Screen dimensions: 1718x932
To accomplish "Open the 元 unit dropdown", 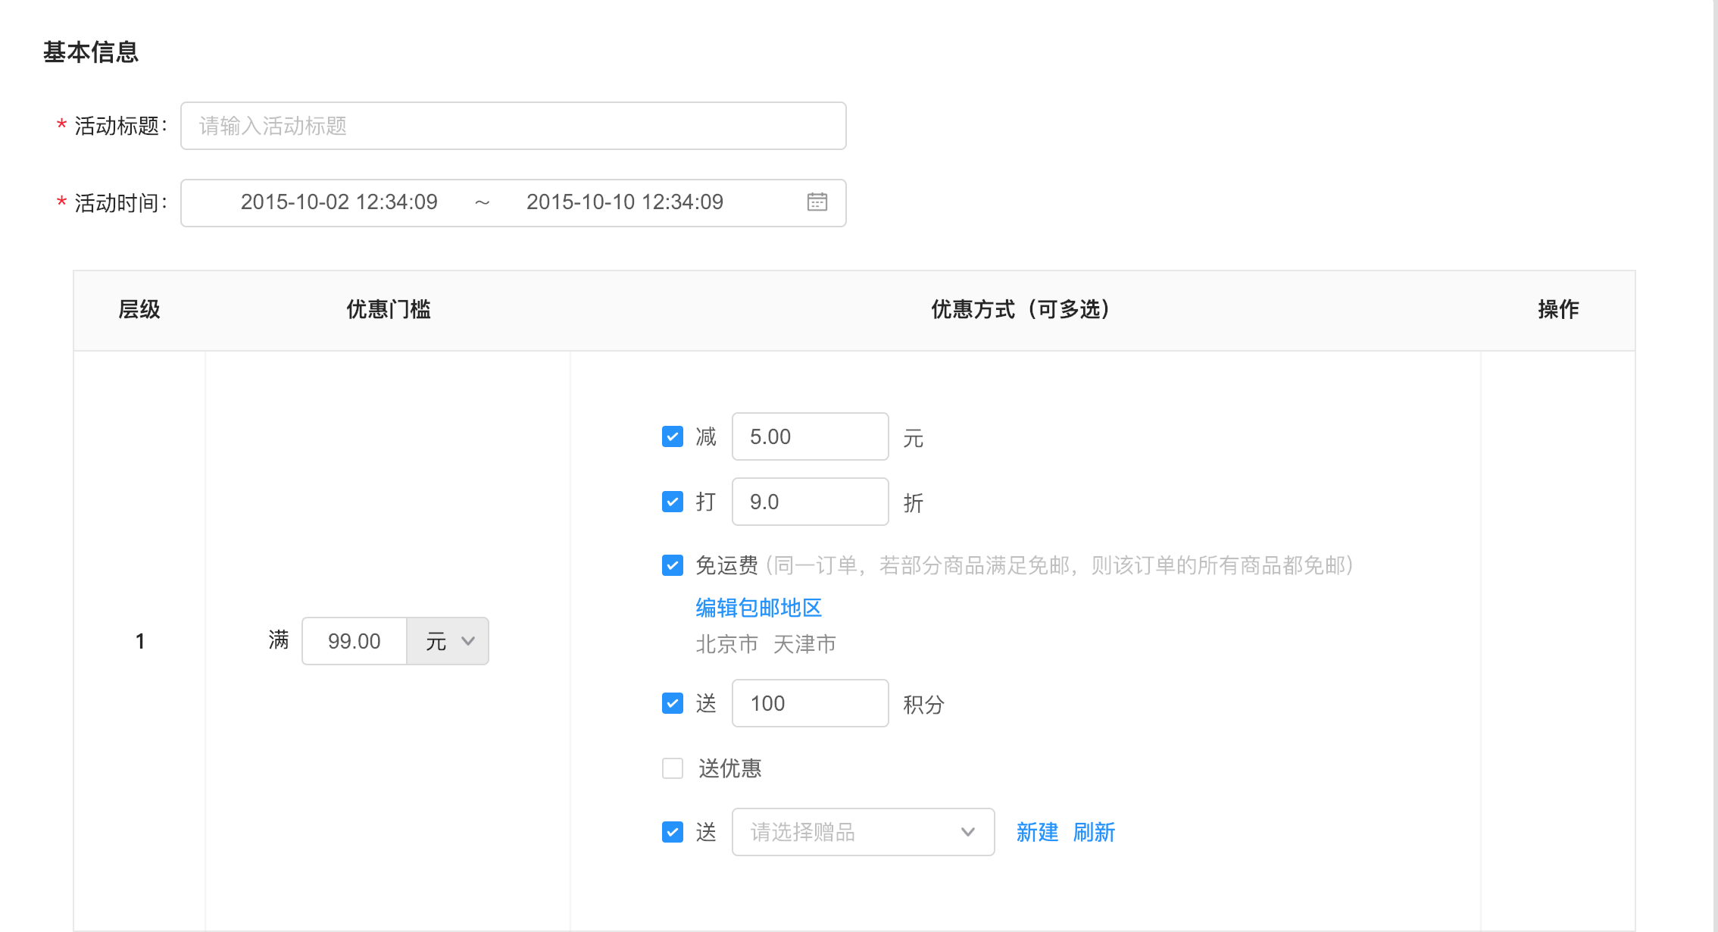I will point(448,641).
